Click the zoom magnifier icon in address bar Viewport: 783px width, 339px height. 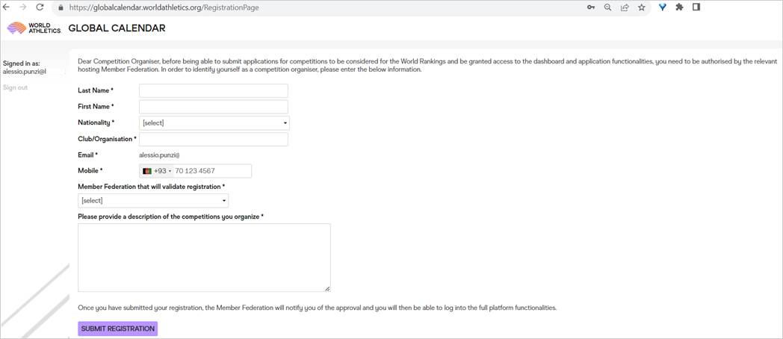pos(607,7)
